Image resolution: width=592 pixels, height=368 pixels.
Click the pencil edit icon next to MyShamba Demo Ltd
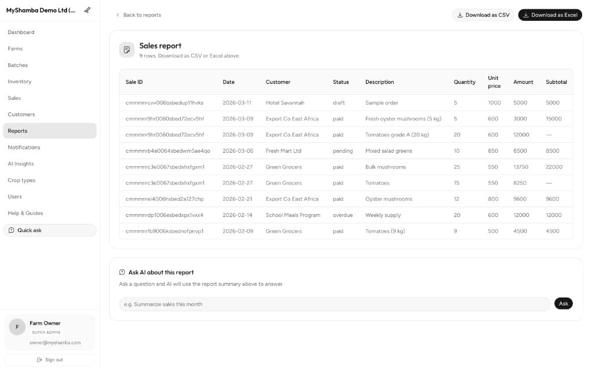88,10
